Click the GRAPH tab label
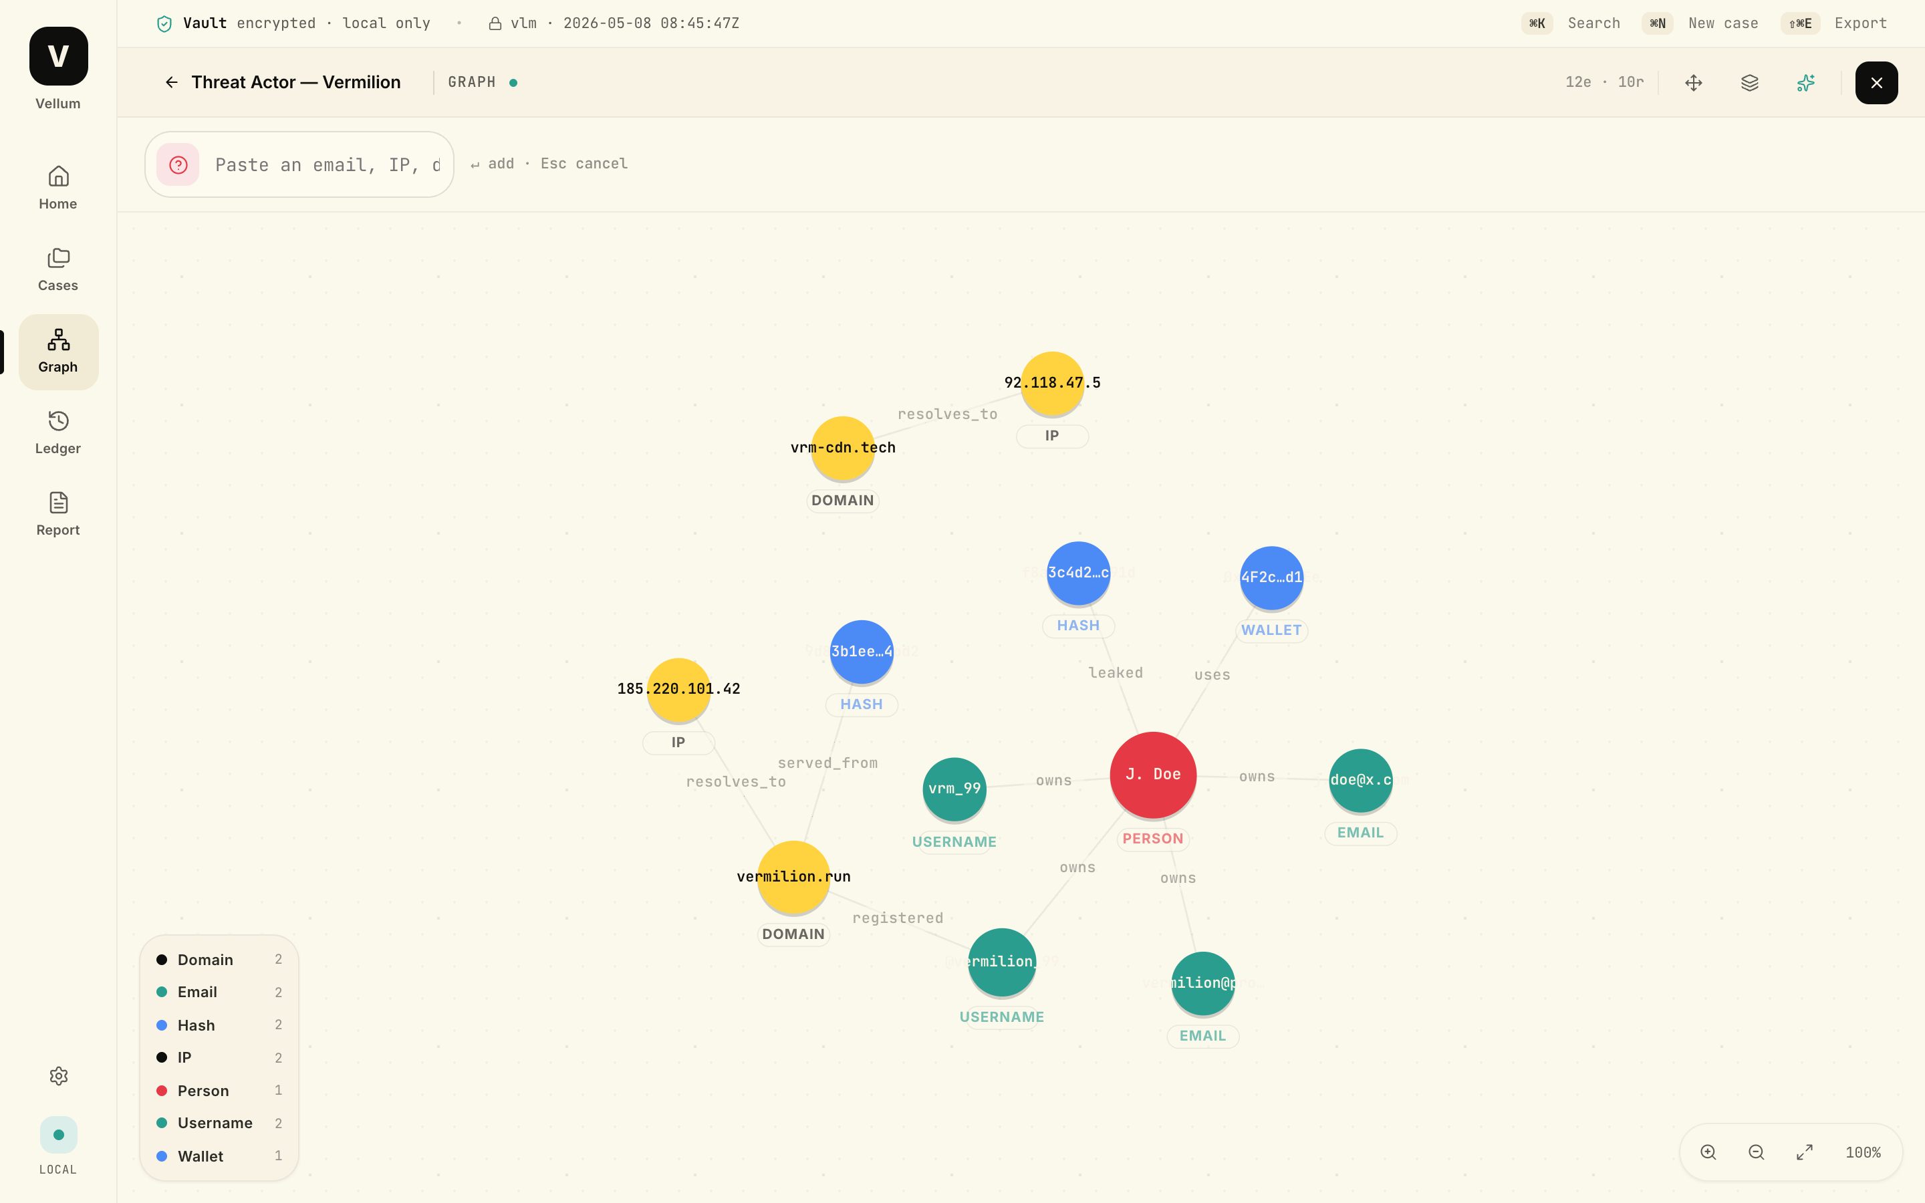This screenshot has width=1925, height=1203. [x=472, y=82]
